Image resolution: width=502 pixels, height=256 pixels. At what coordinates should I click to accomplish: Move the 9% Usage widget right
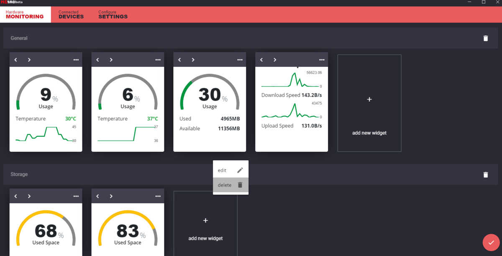click(29, 60)
